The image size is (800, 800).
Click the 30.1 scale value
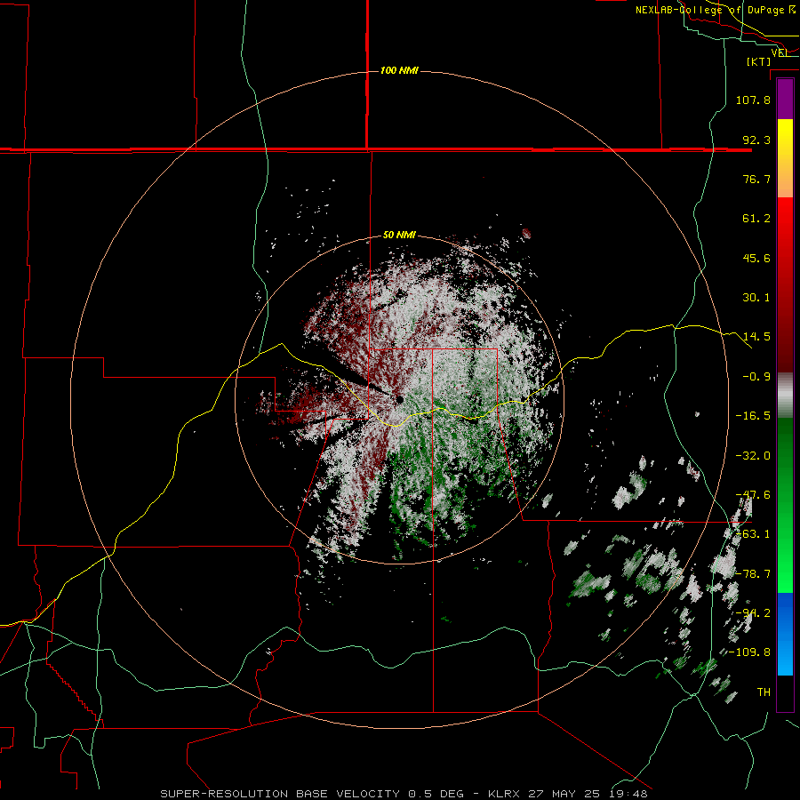[x=756, y=298]
